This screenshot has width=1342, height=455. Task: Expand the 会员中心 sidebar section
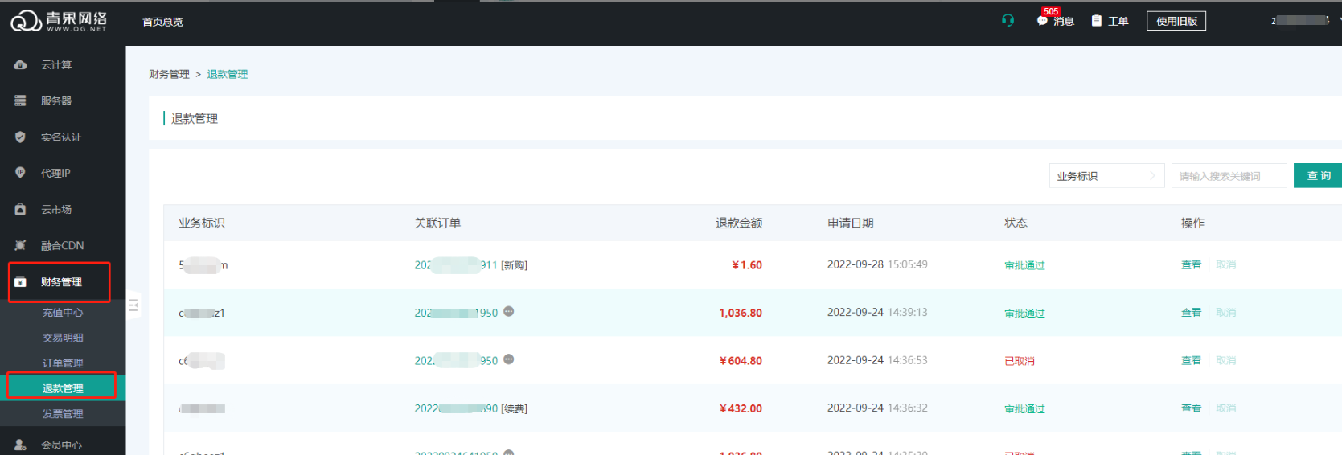[x=60, y=445]
